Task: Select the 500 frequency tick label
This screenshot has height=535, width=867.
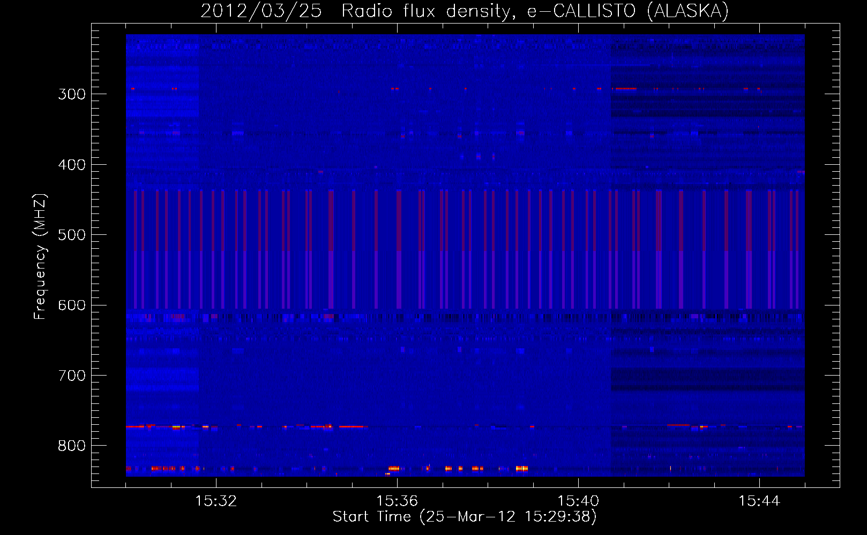Action: (72, 235)
